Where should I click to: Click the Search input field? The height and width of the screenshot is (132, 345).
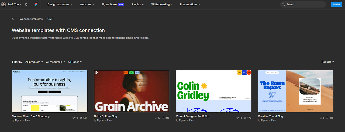pyautogui.click(x=303, y=5)
